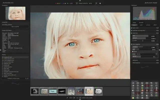Switch to the color module tab
This screenshot has height=100, width=160.
pos(141,25)
